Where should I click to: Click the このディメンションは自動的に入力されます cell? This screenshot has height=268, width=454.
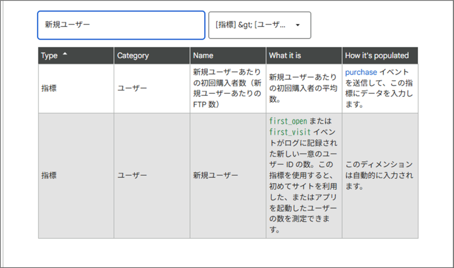[379, 175]
